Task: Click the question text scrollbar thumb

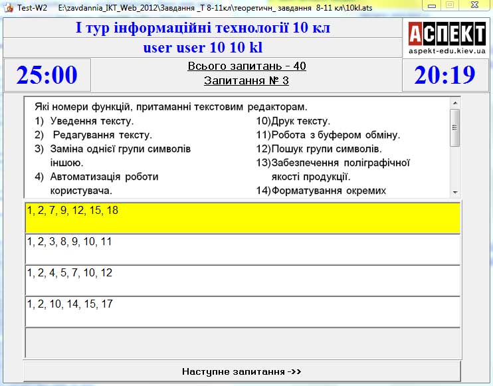Action: click(x=455, y=126)
